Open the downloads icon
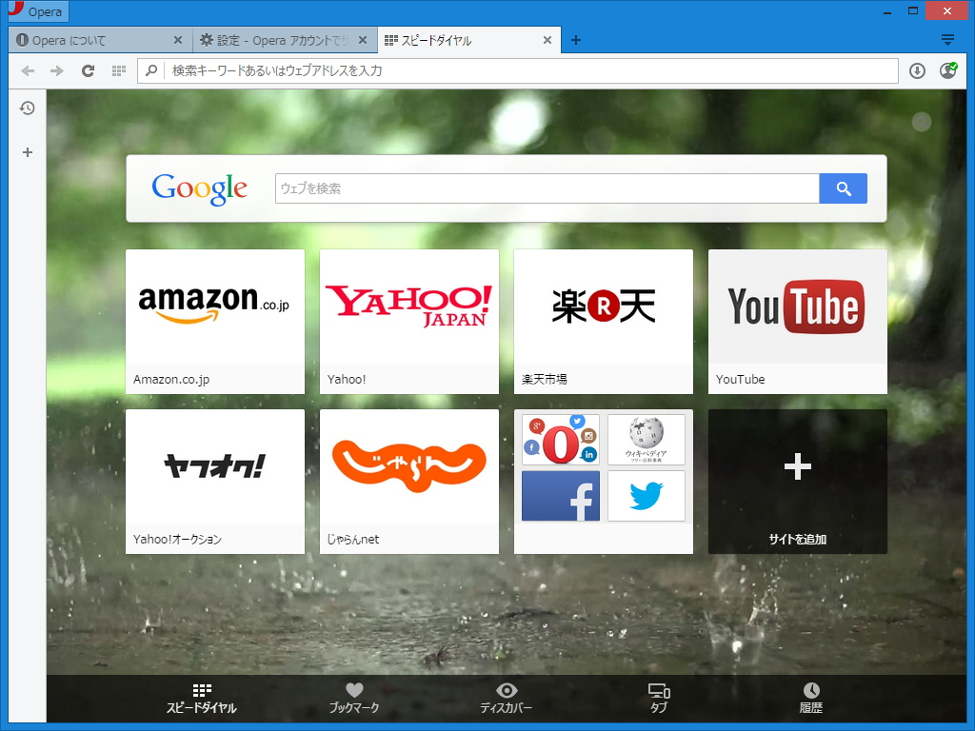The height and width of the screenshot is (731, 975). pos(917,70)
